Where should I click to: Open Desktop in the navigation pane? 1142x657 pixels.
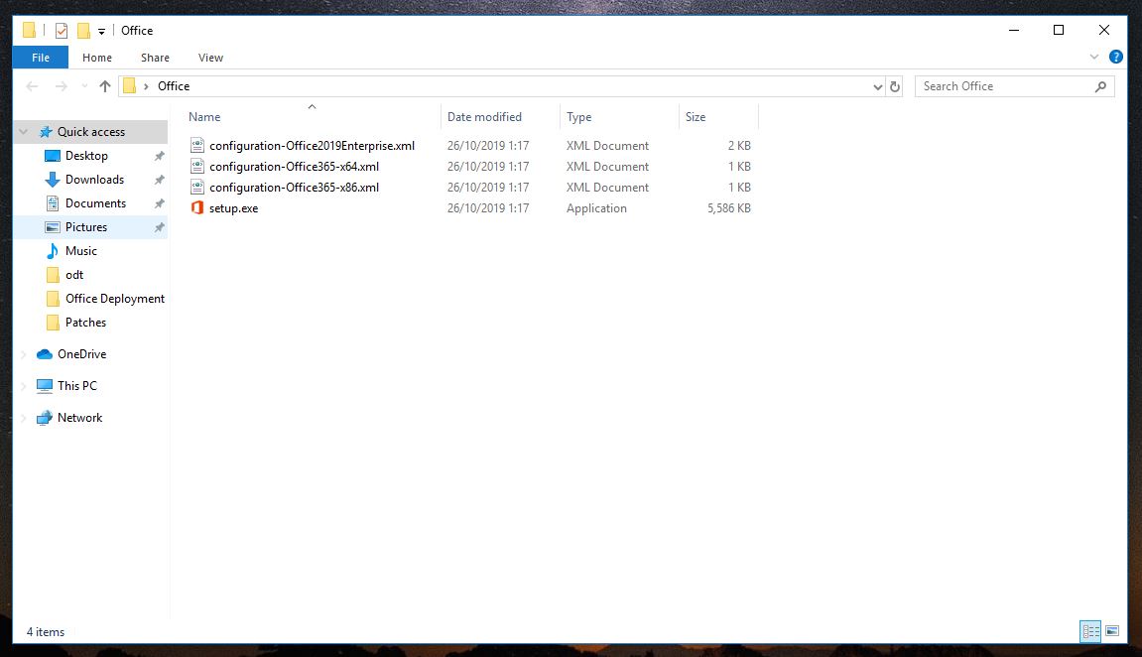coord(86,156)
